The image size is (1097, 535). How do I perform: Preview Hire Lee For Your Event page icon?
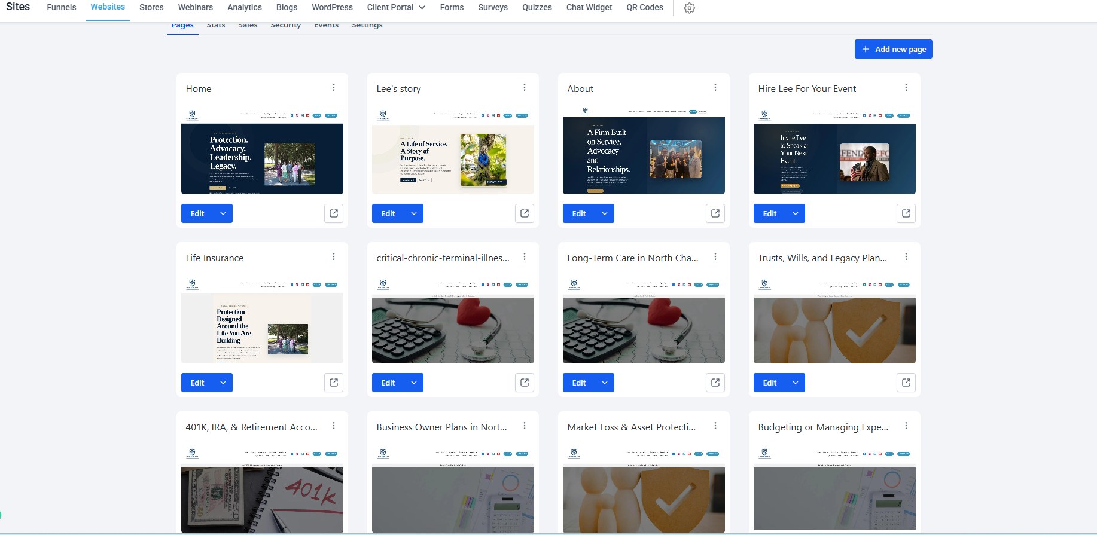click(x=906, y=213)
